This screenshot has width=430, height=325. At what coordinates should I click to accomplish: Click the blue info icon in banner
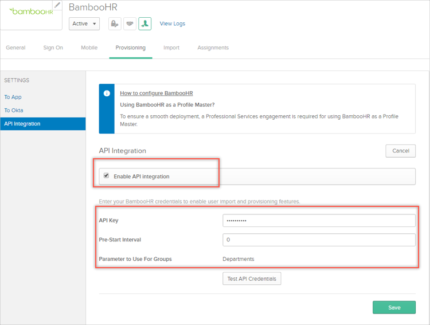(107, 93)
